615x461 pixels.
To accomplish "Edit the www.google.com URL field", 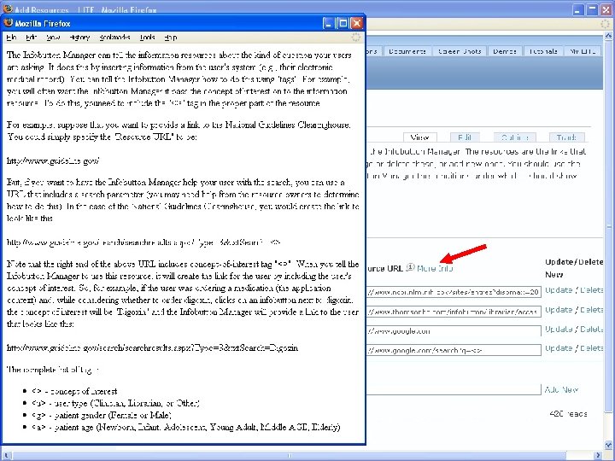I will pyautogui.click(x=454, y=331).
